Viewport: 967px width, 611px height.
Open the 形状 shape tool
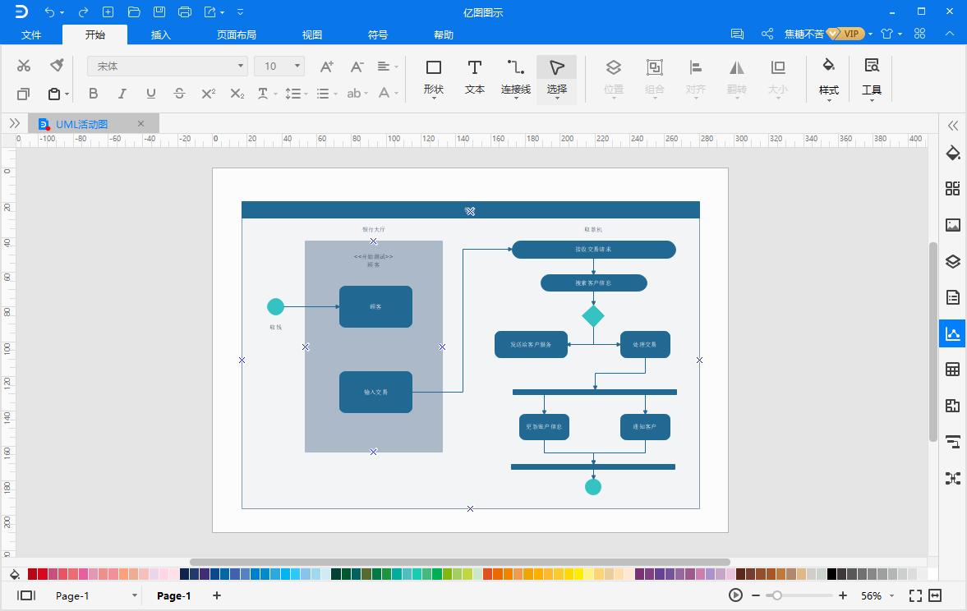pyautogui.click(x=433, y=76)
